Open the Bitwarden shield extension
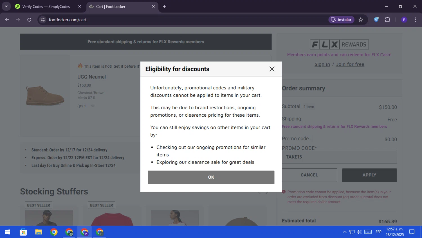422x238 pixels. (376, 20)
